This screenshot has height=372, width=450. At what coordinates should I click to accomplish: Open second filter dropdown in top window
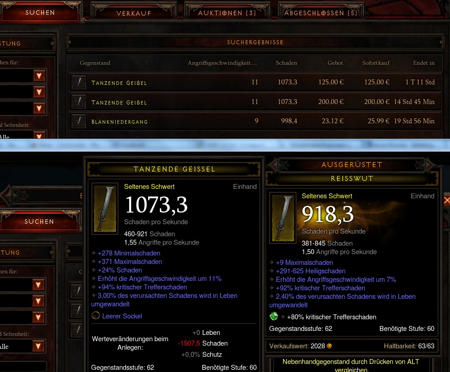click(39, 92)
